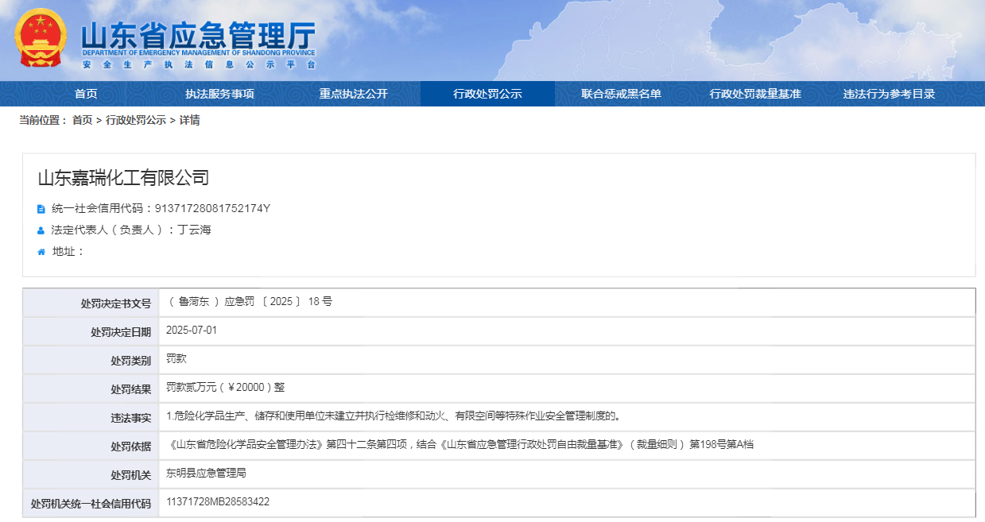Viewport: 985px width, 522px height.
Task: Click the 处罚类别 row label
Action: coord(130,361)
